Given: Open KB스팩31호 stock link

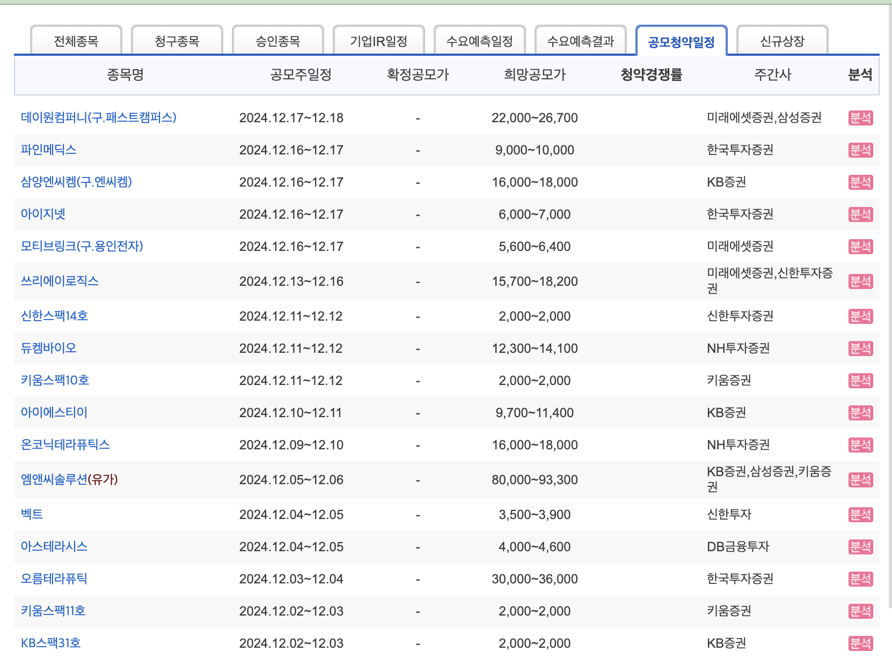Looking at the screenshot, I should point(51,643).
